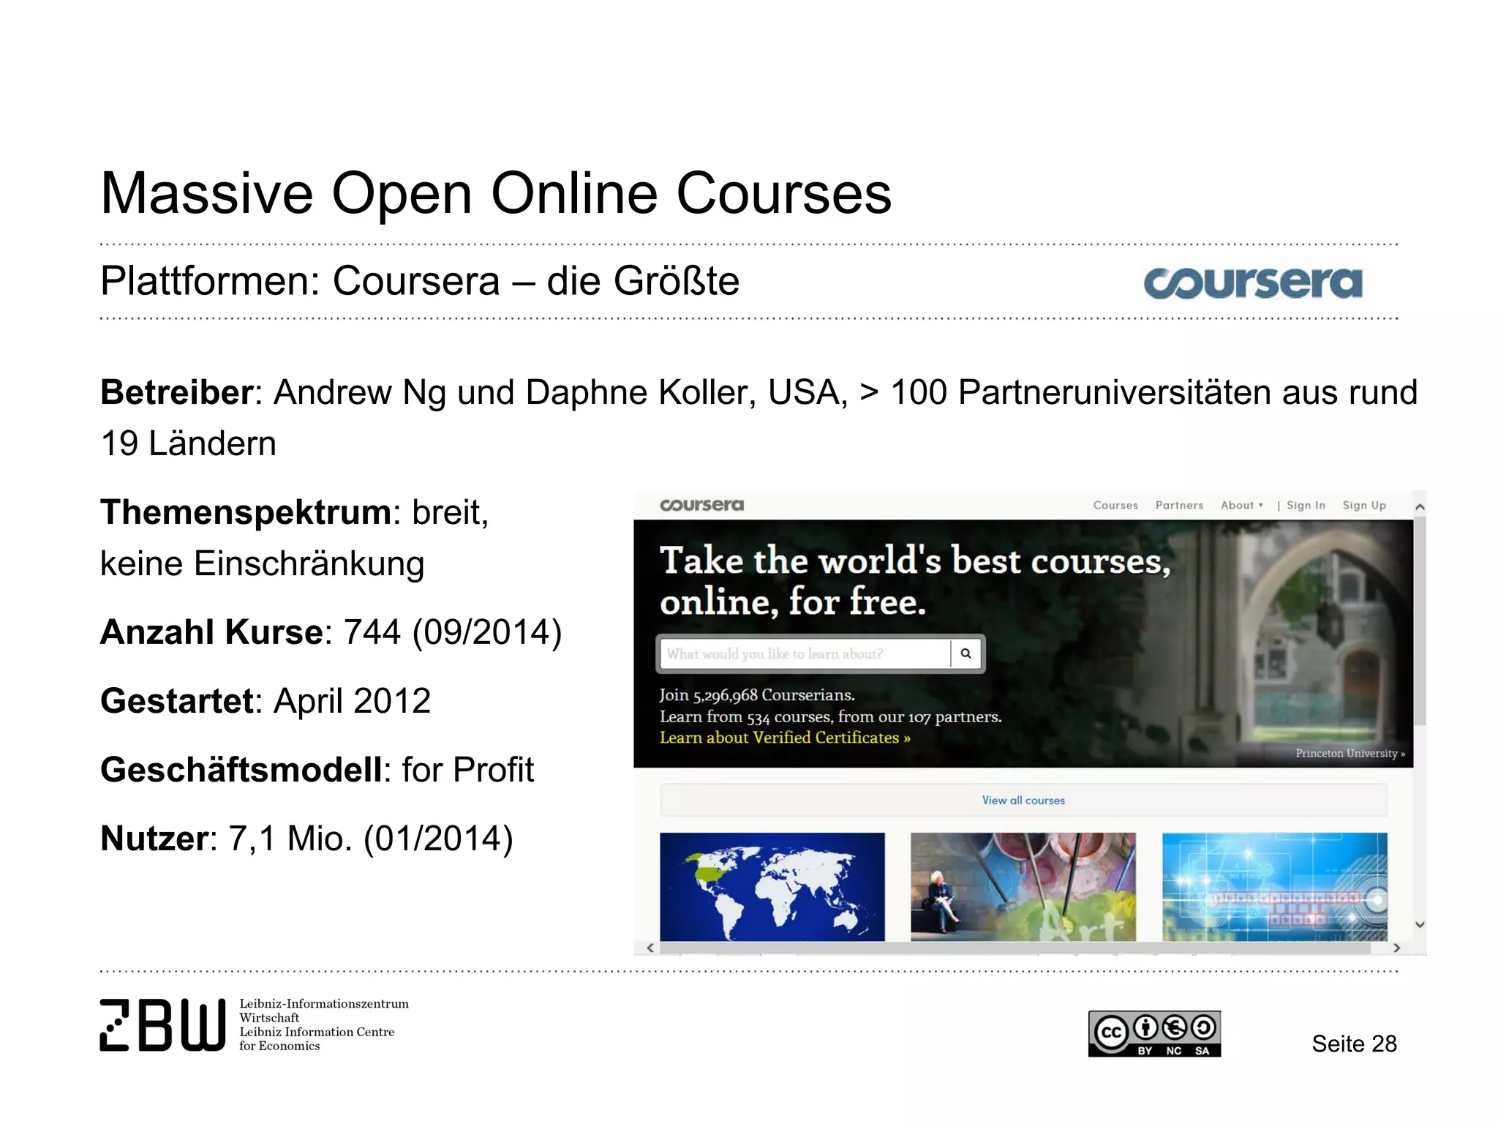Click the 'Gestartet: April 2012' line
The width and height of the screenshot is (1498, 1124).
coord(266,701)
